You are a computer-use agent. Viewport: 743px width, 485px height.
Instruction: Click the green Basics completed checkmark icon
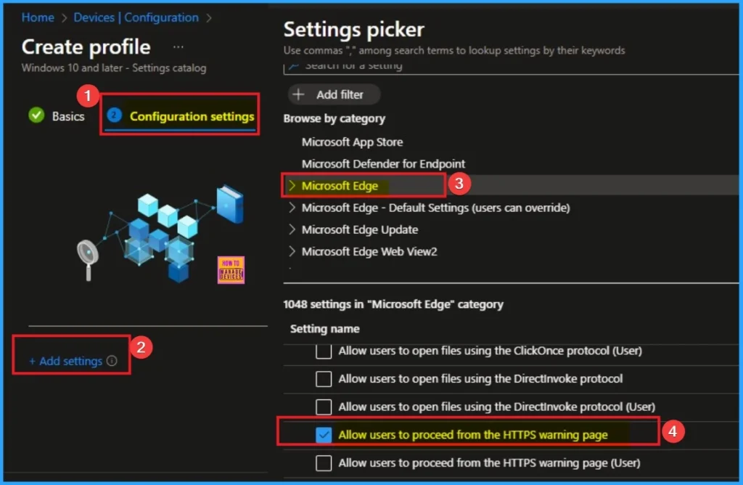point(36,115)
